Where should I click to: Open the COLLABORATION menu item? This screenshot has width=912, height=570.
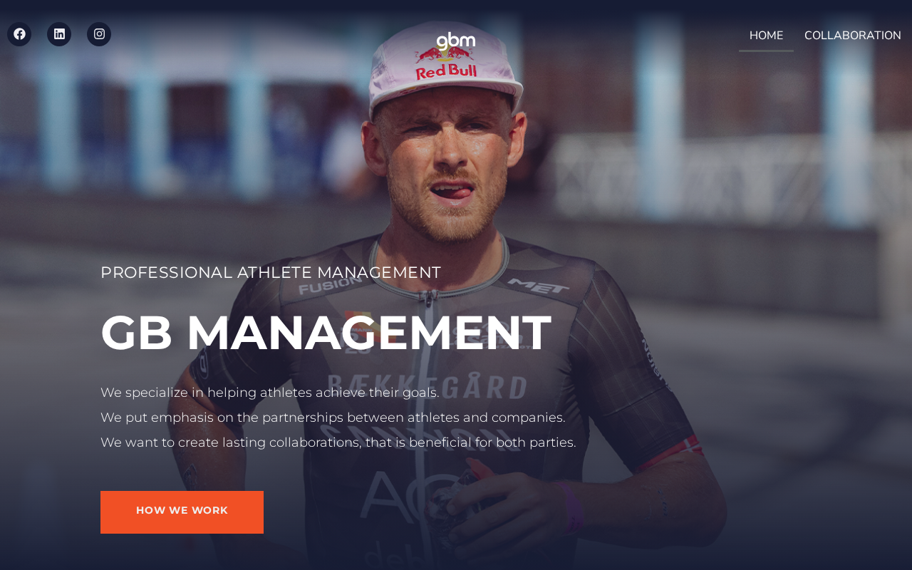click(x=853, y=36)
